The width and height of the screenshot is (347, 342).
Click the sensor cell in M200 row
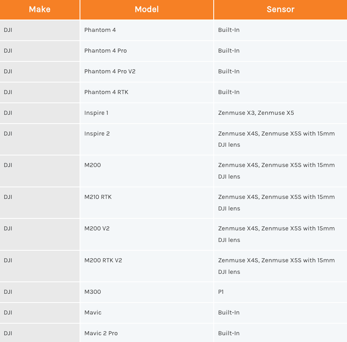point(281,171)
